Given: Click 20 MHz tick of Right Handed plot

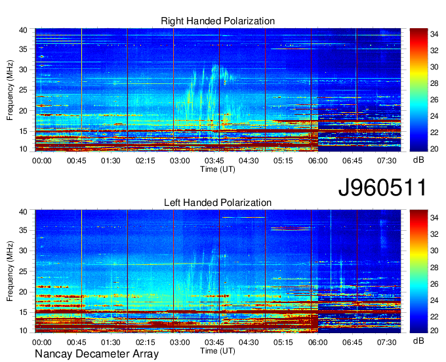Looking at the screenshot, I should click(x=23, y=111).
